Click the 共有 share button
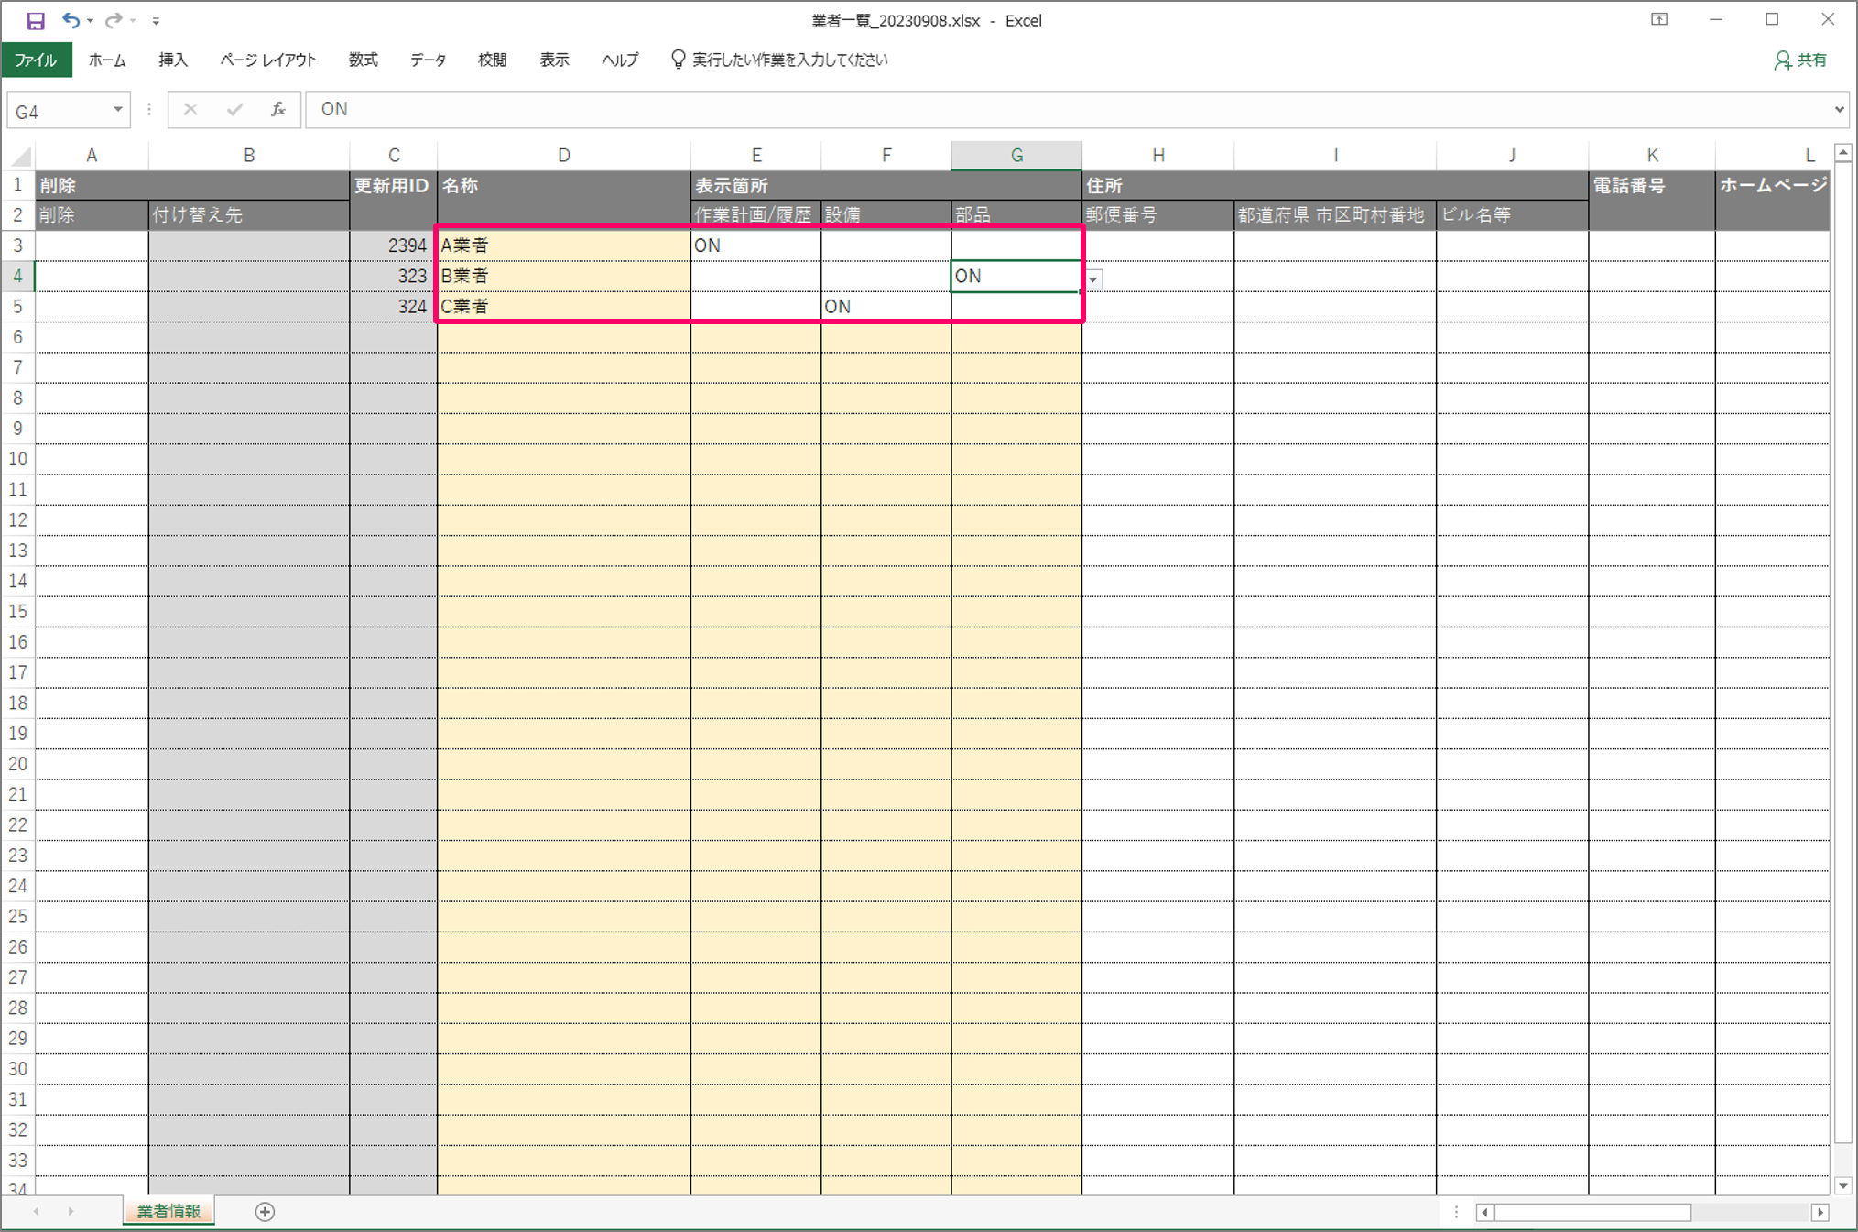This screenshot has height=1232, width=1858. (x=1800, y=60)
